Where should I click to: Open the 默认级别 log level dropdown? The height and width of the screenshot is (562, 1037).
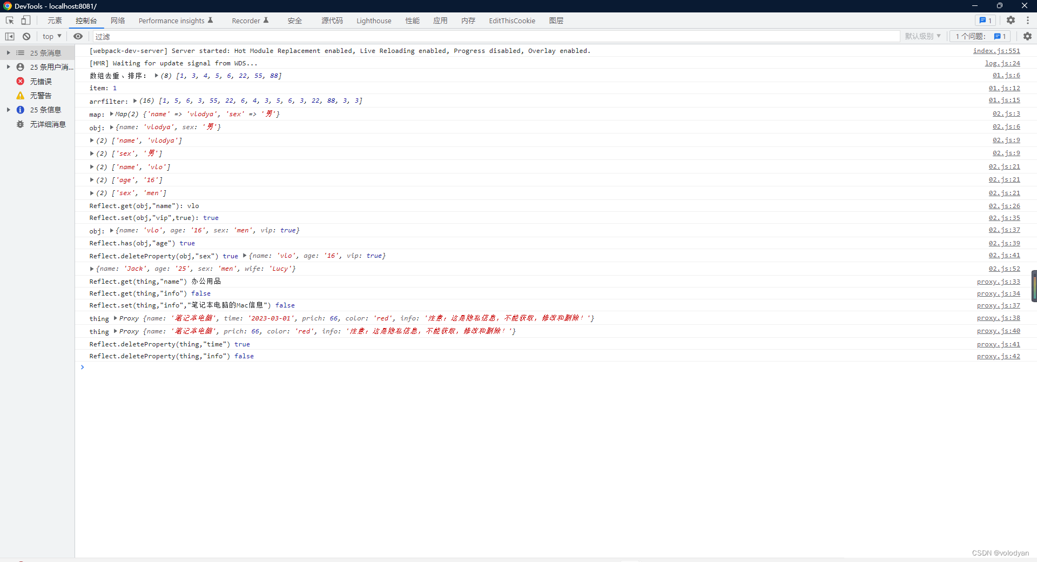(923, 36)
